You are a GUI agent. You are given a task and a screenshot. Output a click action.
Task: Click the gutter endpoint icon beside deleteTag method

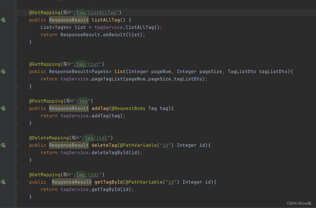(x=3, y=145)
